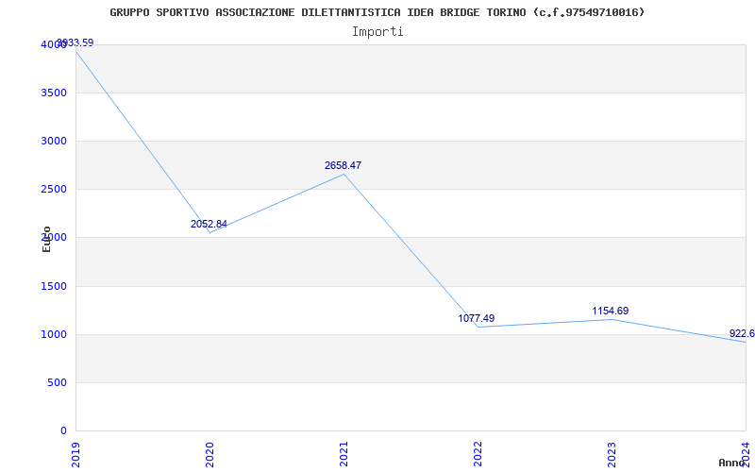Click the 2022 x-axis year label
755x472 pixels.
coord(478,454)
